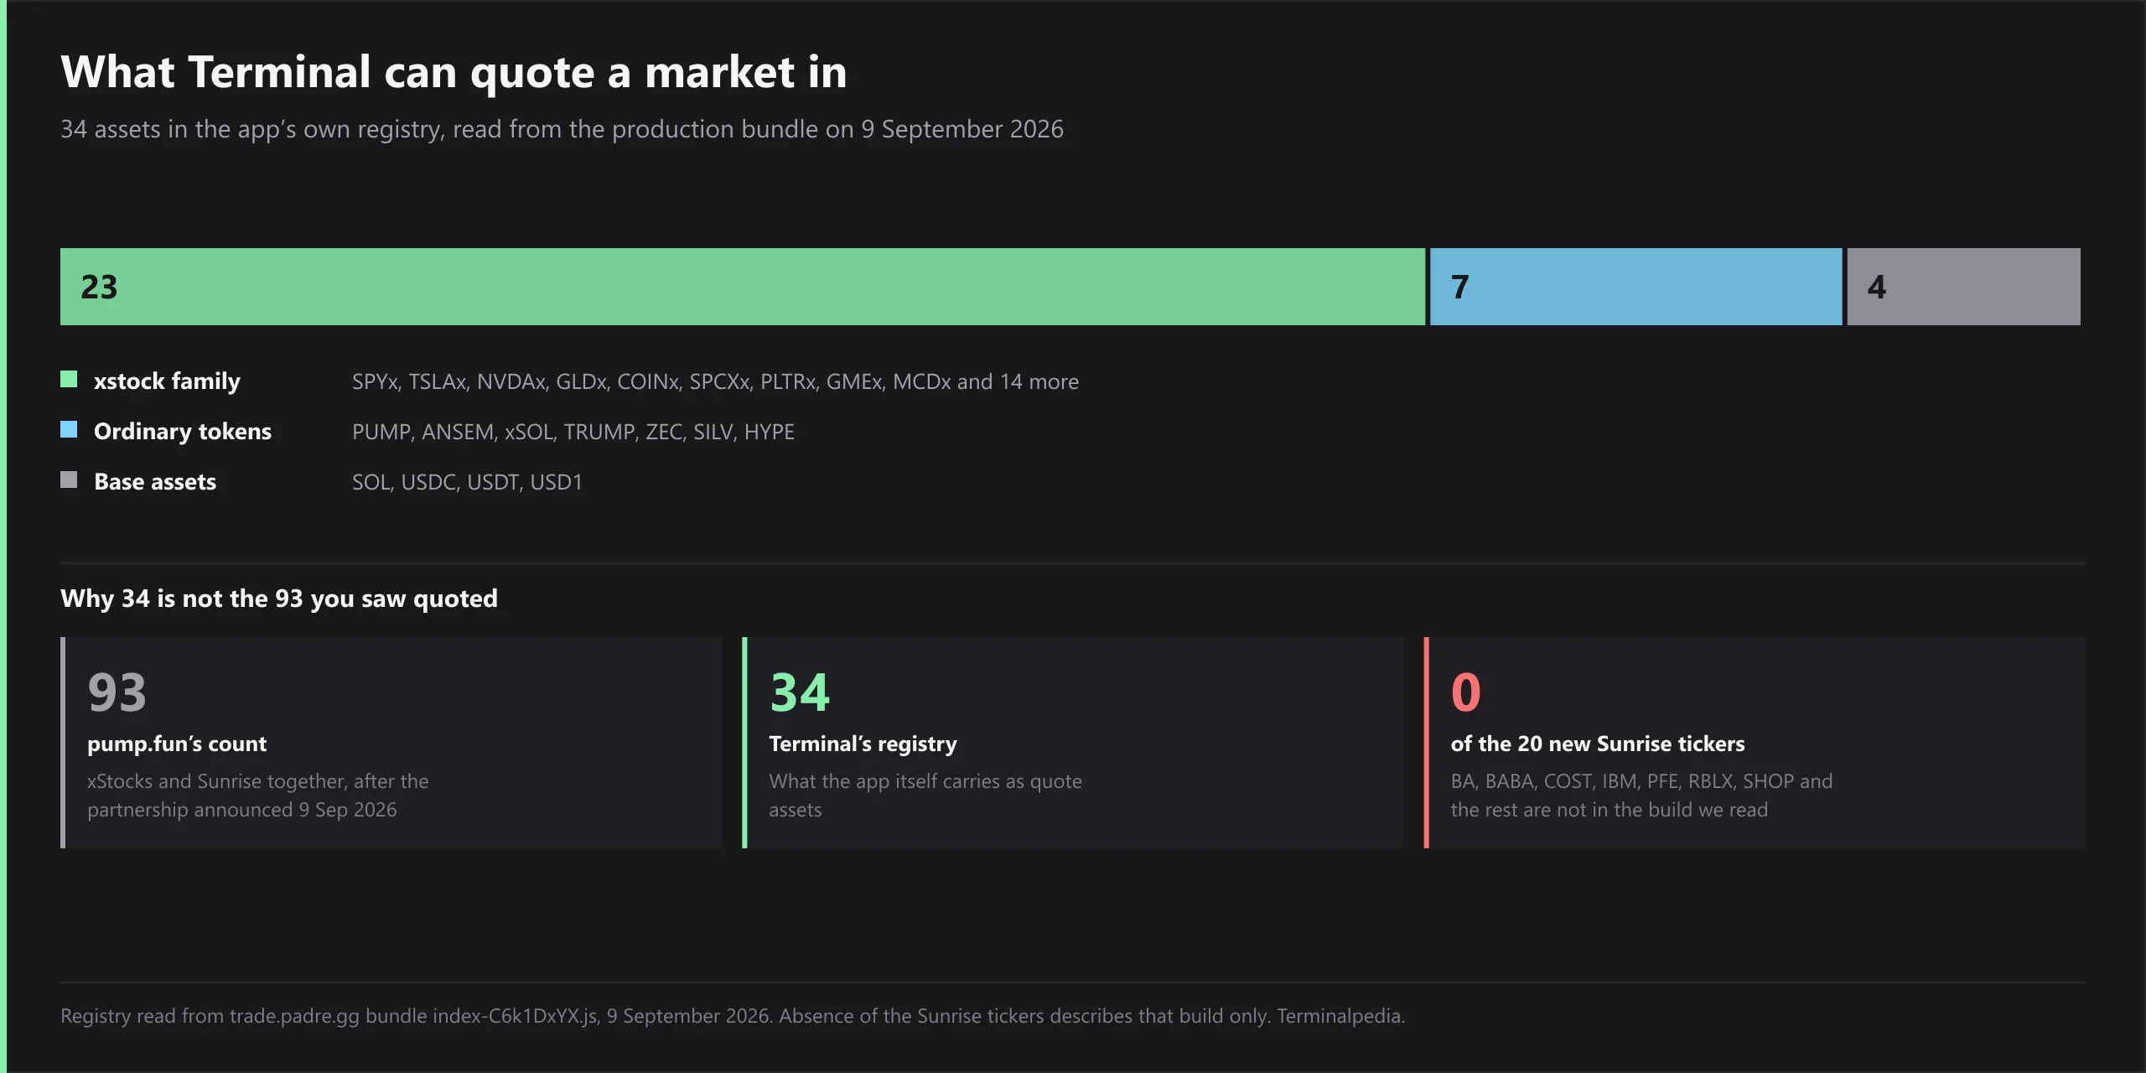Click the ticker list starting with SPYx, TSLAx
This screenshot has width=2146, height=1073.
tap(715, 381)
